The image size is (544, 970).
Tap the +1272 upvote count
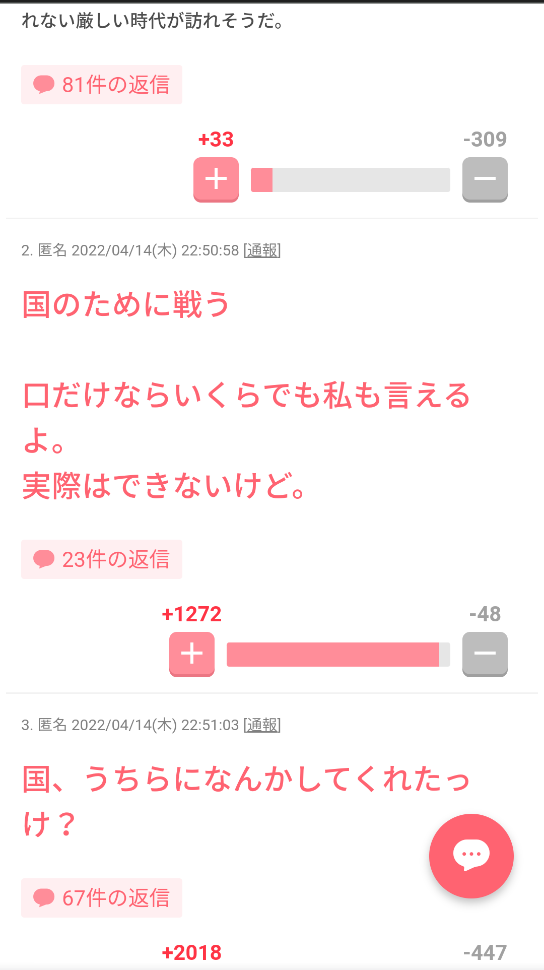[x=192, y=614]
